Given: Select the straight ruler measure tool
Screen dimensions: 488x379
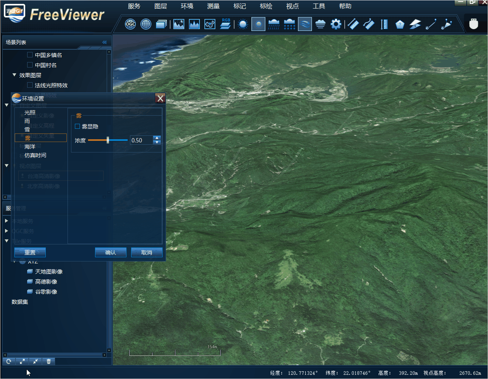Looking at the screenshot, I should click(353, 24).
